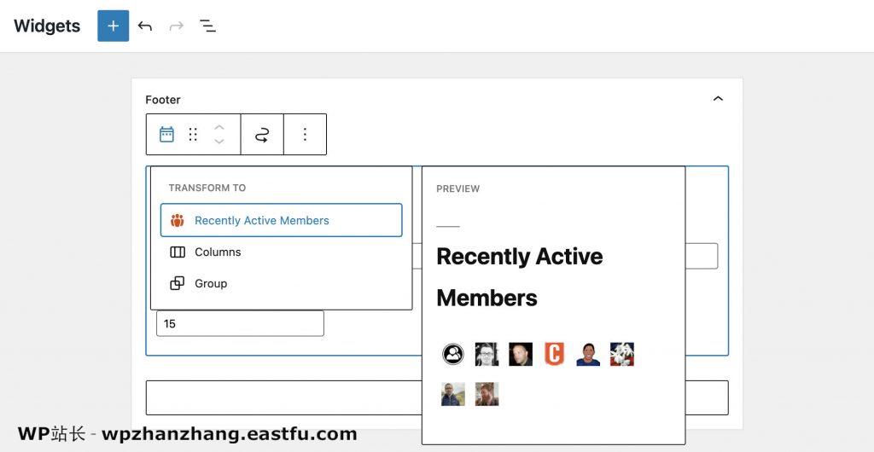The width and height of the screenshot is (874, 452).
Task: Click the drag handle dots icon
Action: pos(193,134)
